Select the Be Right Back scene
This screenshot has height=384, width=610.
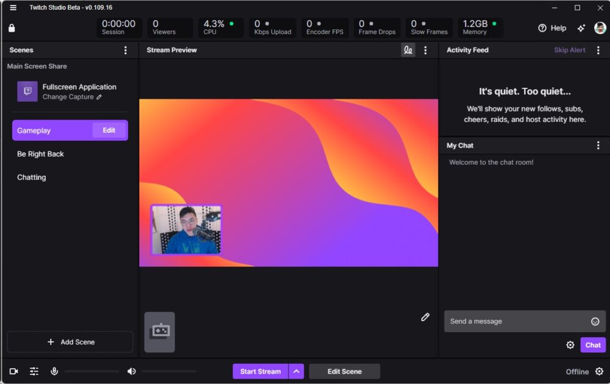(41, 154)
